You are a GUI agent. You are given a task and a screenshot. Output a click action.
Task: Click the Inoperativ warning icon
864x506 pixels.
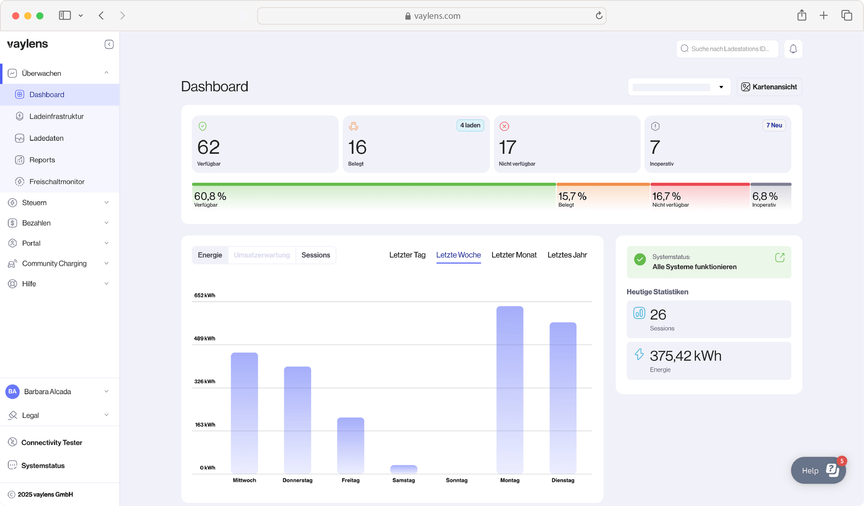point(655,126)
